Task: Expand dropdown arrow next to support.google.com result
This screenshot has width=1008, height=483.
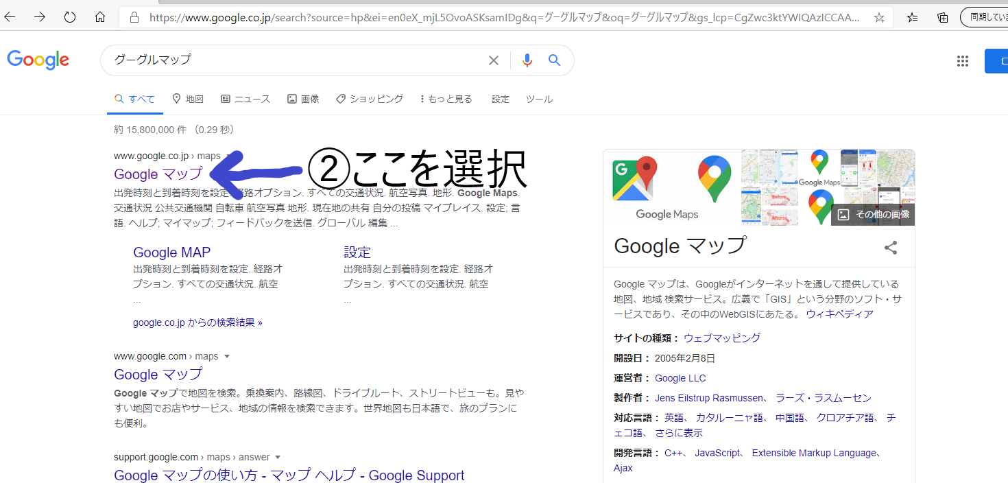Action: 278,458
